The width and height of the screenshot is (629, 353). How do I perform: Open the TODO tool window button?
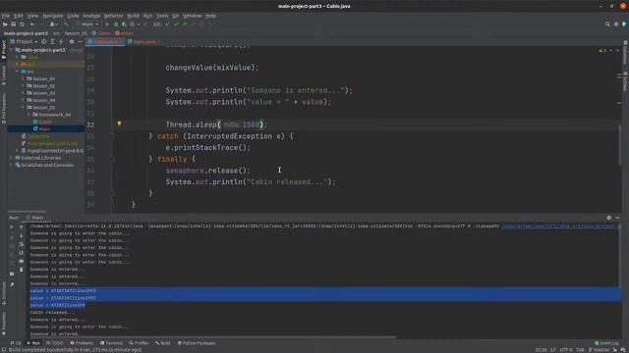tap(55, 343)
